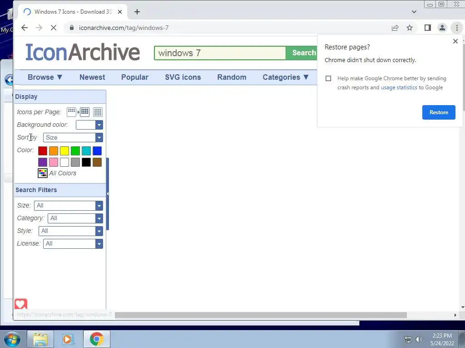The height and width of the screenshot is (348, 465).
Task: Click the horizontal scrollbar
Action: coord(261,315)
